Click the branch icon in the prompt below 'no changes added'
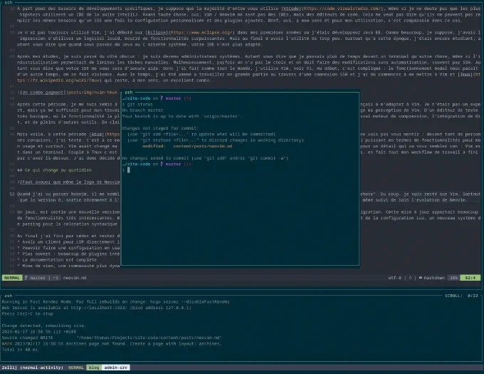Screen dimensions: 484x374 coord(162,164)
